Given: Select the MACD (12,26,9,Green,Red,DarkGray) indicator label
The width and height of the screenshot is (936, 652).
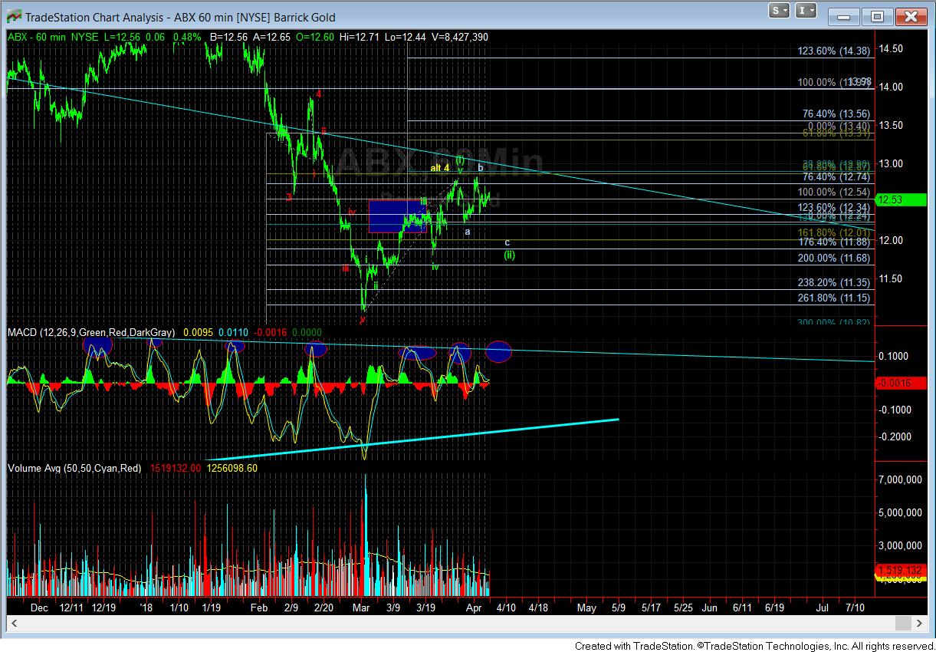Looking at the screenshot, I should 91,332.
